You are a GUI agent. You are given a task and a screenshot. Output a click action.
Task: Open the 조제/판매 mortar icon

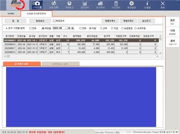(54, 5)
